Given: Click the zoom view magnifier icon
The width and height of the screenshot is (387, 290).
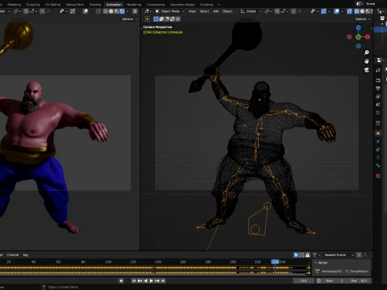Looking at the screenshot, I should click(367, 52).
